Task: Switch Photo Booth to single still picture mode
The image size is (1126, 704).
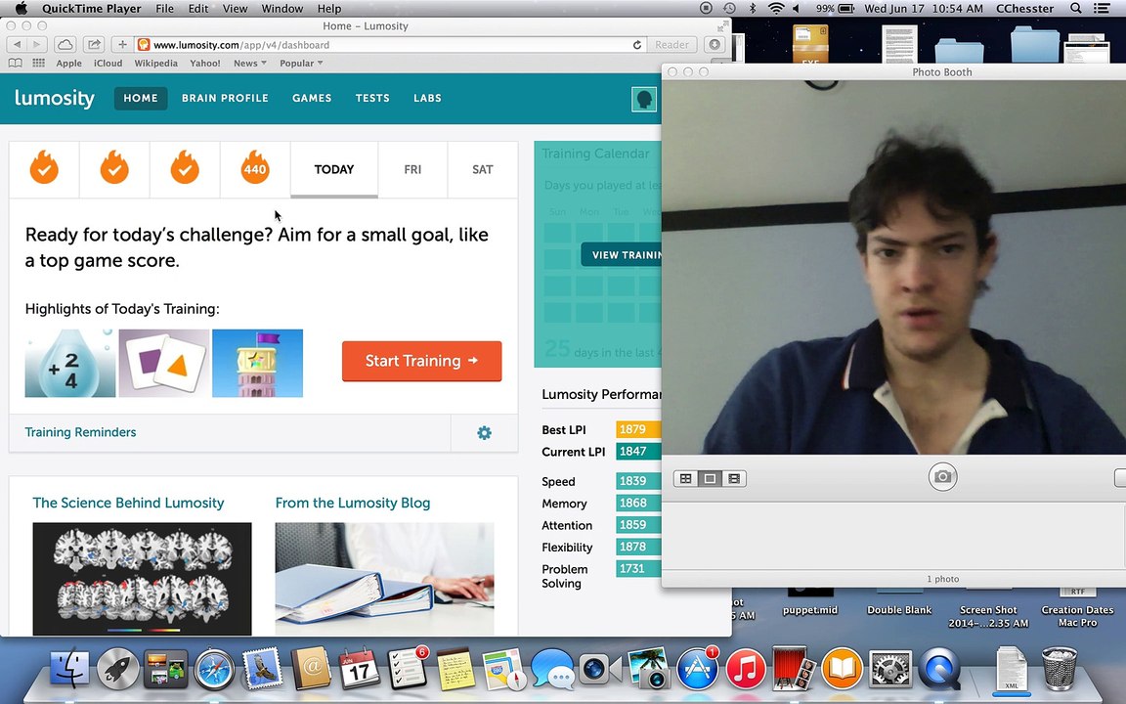Action: (710, 478)
